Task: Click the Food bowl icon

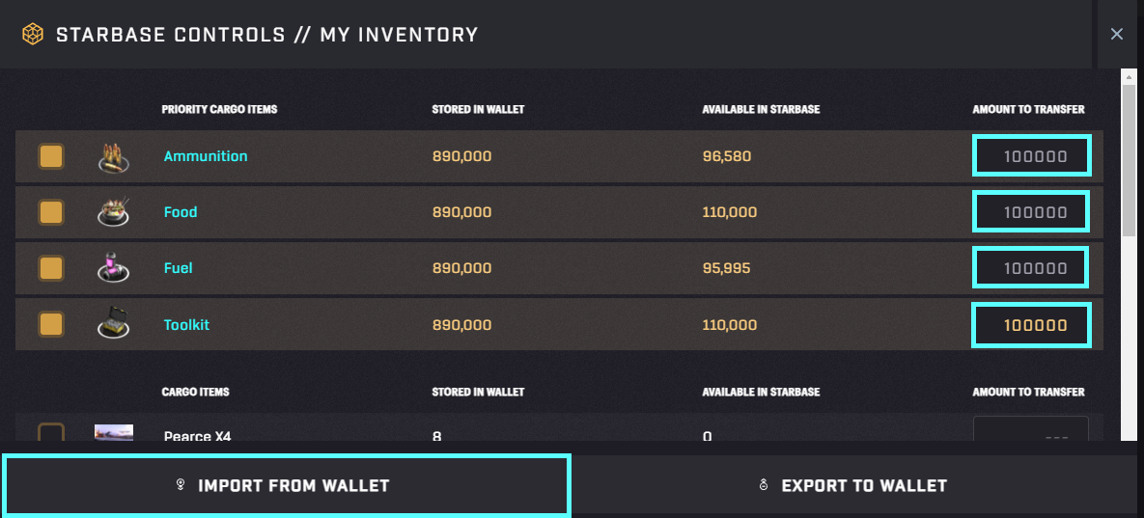Action: 113,212
